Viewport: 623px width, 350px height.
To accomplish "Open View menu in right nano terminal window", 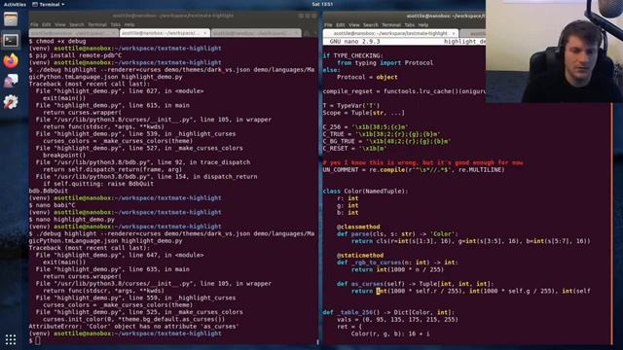I will tap(354, 24).
